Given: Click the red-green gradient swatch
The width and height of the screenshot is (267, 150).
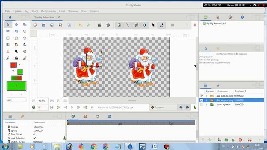Looking at the screenshot, I should pos(16,78).
